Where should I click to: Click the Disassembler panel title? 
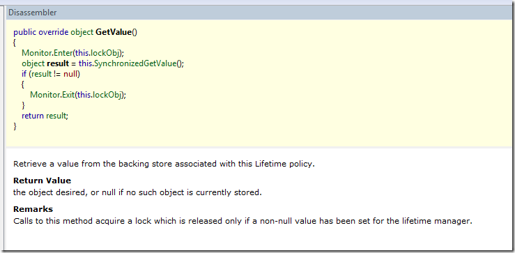pos(33,13)
